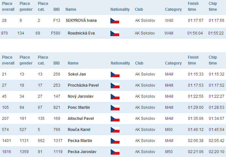Sort by Name column in women's table header
The height and width of the screenshot is (157, 226).
click(71, 9)
